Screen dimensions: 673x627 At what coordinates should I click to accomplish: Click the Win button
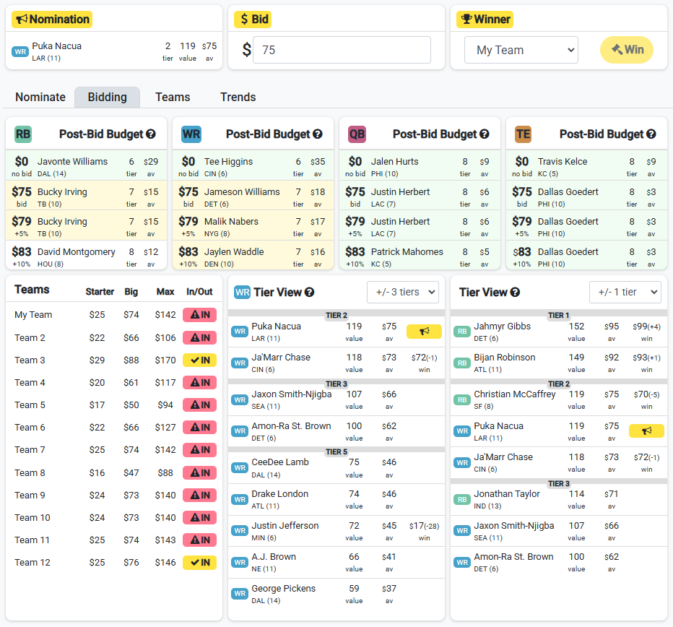627,50
